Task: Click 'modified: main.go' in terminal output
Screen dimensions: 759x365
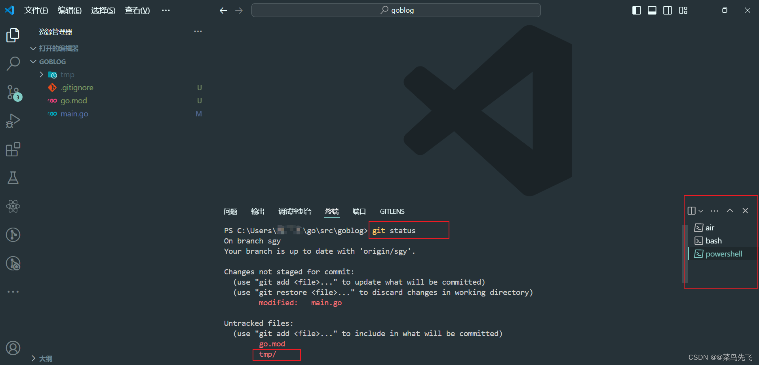Action: (x=300, y=302)
